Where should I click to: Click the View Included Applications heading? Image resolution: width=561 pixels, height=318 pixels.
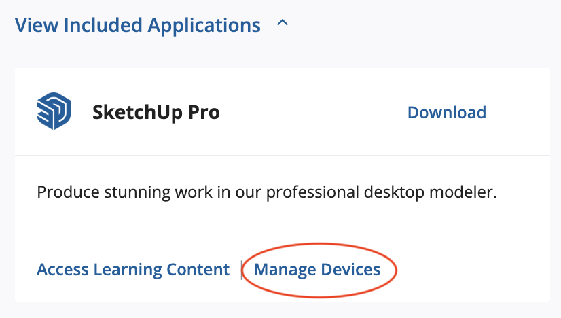click(x=138, y=25)
